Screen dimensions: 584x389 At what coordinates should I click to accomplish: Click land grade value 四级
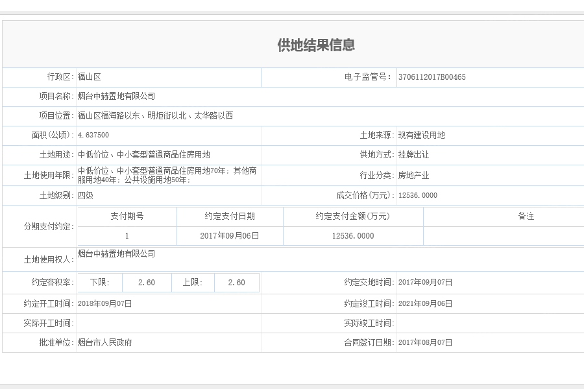(x=85, y=195)
